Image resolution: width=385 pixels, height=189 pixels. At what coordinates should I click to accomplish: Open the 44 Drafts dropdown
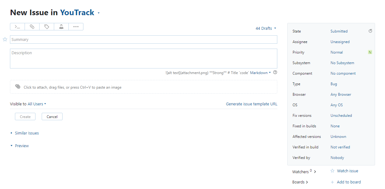pyautogui.click(x=266, y=28)
